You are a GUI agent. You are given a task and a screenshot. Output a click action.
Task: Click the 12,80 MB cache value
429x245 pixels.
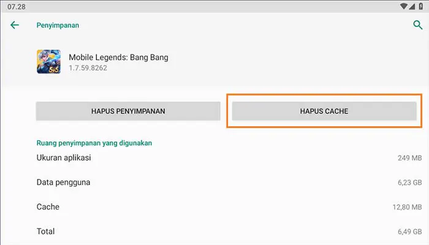click(x=406, y=208)
